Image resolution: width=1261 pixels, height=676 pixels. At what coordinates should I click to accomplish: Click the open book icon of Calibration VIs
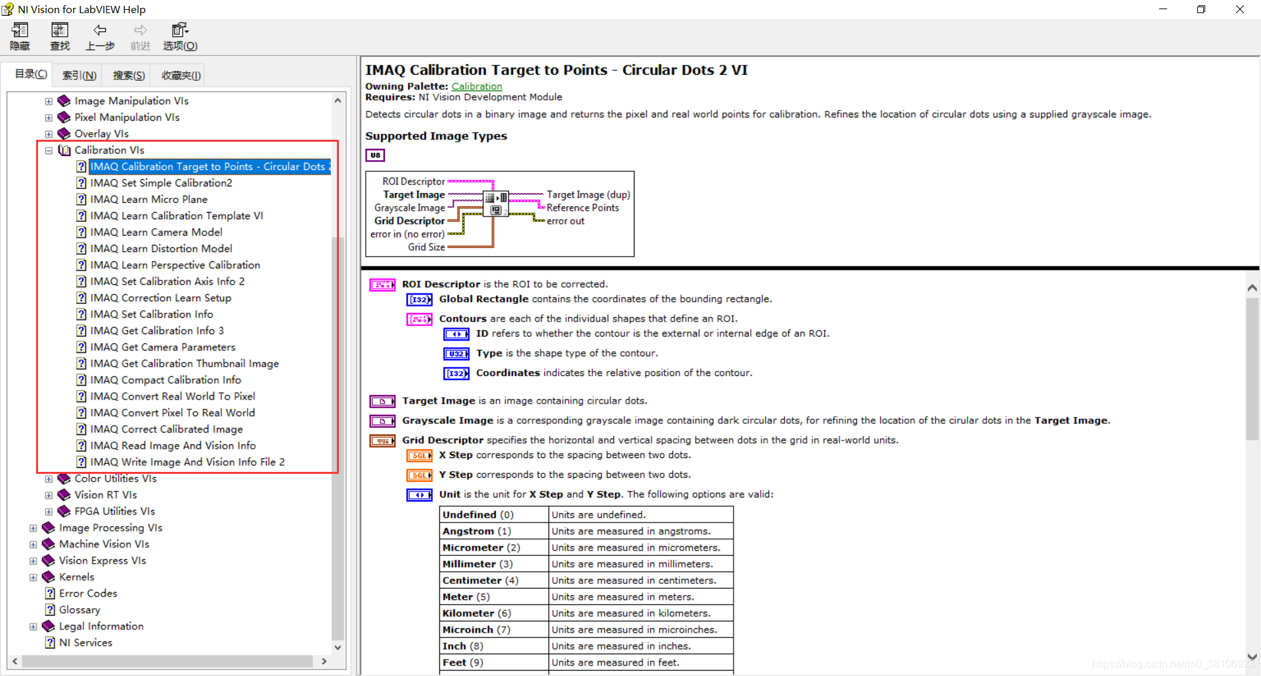pos(64,150)
